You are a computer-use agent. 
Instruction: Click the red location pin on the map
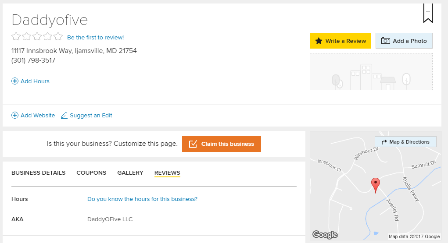coord(376,185)
